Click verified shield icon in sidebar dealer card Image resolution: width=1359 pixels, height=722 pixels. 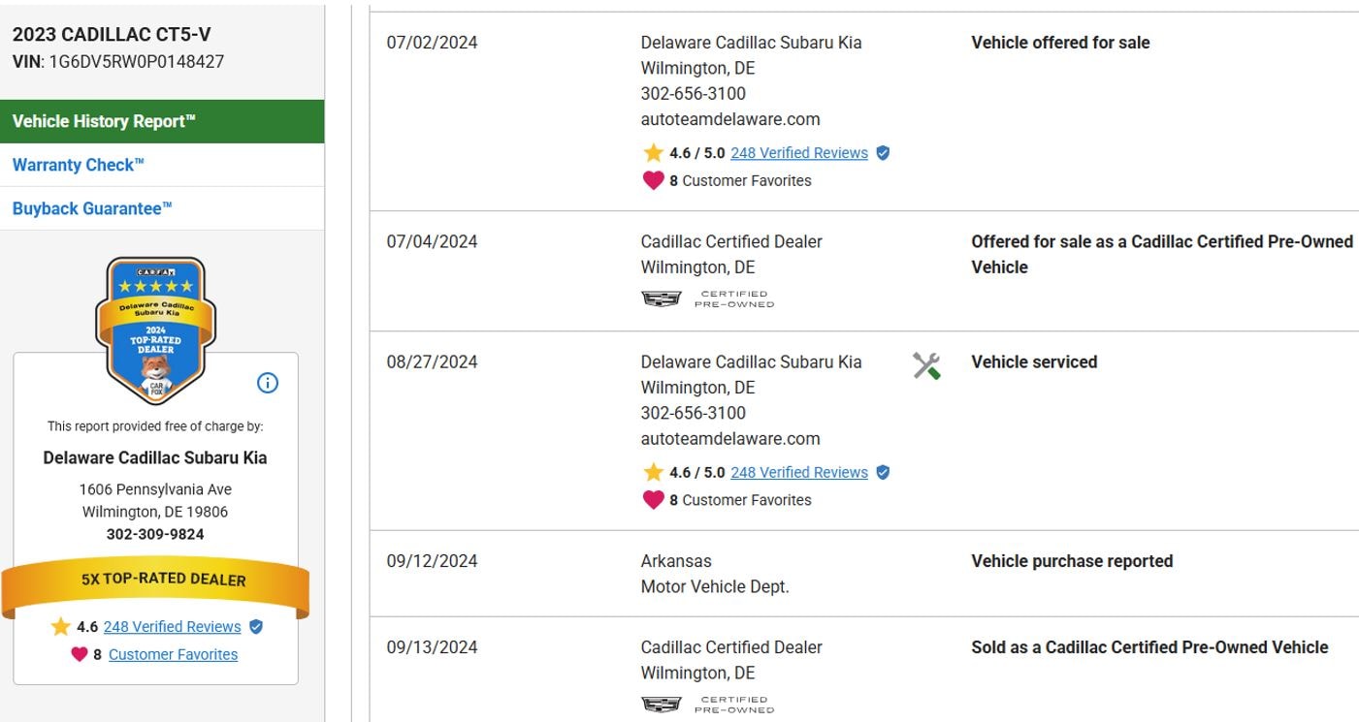(x=256, y=627)
